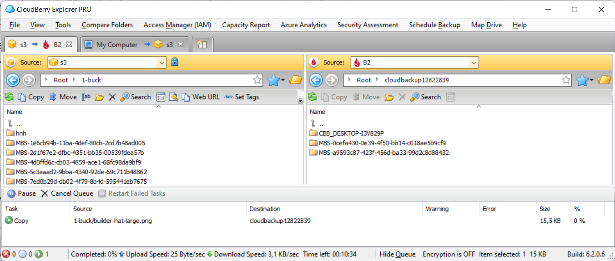The image size is (615, 261).
Task: Open Search in the B2 pane
Action: [426, 97]
